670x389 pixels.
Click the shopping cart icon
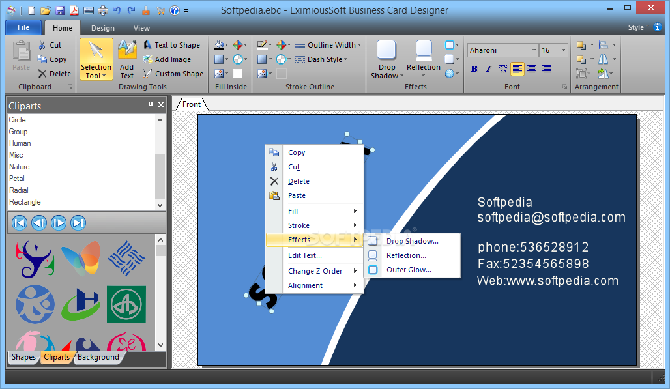point(161,10)
